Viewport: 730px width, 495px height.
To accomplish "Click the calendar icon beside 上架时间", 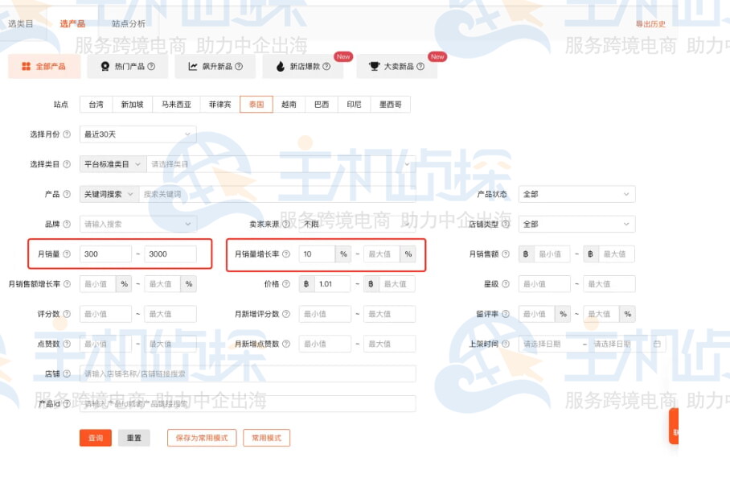I will [656, 344].
